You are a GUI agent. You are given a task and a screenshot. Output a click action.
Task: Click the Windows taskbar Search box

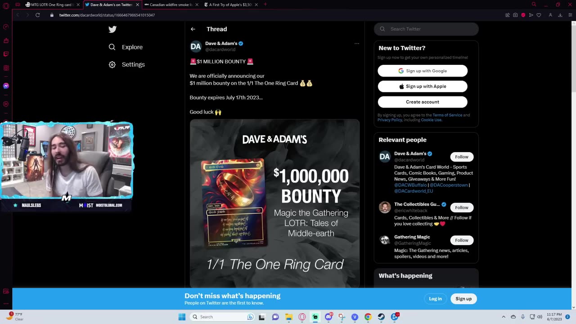click(222, 317)
